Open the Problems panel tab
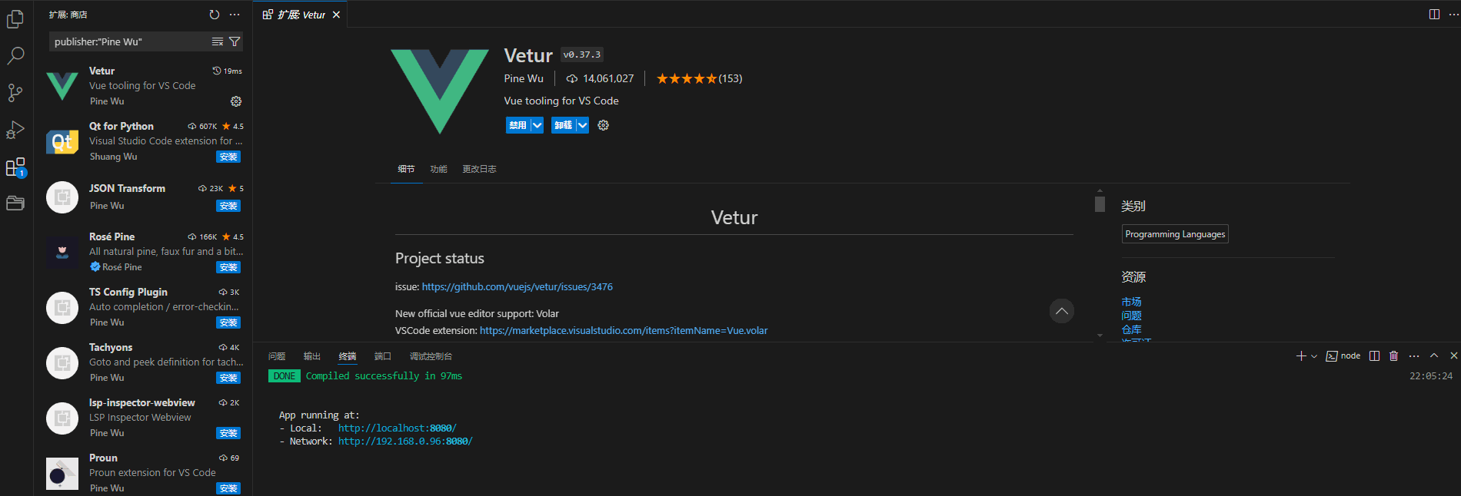Screen dimensions: 1461x496 click(277, 356)
